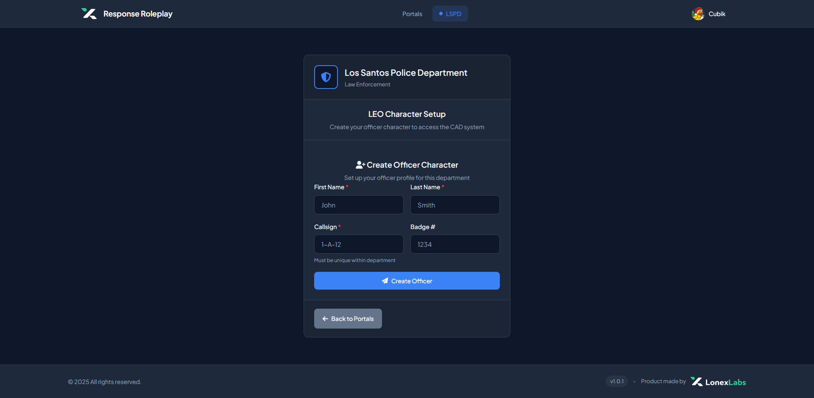
Task: Open the Cubik username menu
Action: pos(717,14)
